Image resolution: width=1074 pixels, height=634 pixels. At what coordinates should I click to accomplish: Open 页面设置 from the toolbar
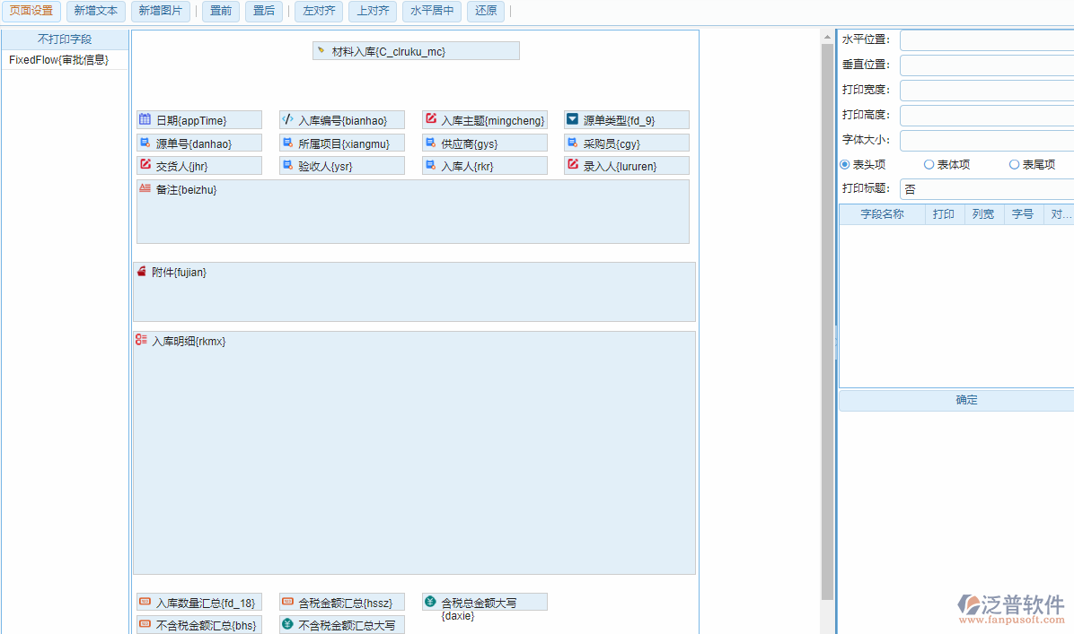(x=31, y=12)
